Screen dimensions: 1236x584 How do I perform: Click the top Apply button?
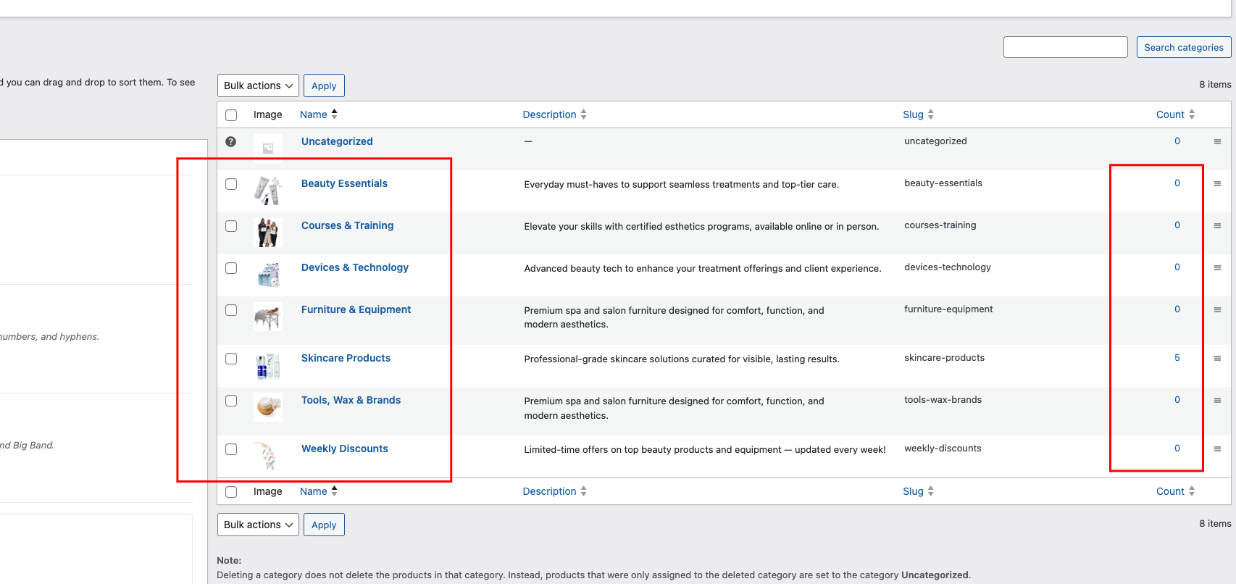(x=324, y=85)
